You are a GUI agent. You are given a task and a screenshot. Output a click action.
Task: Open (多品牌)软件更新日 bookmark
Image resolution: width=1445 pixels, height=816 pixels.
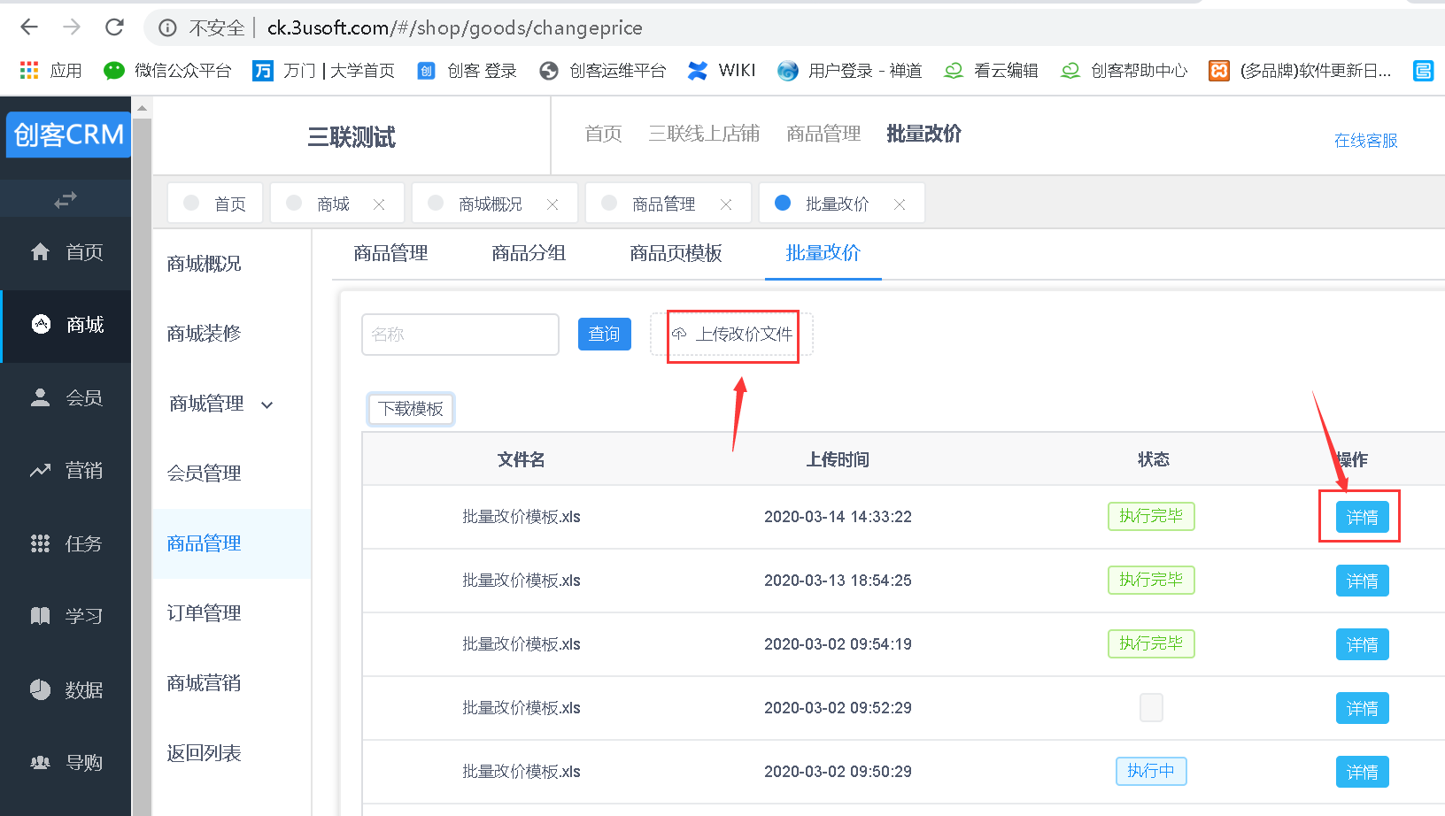[1300, 71]
